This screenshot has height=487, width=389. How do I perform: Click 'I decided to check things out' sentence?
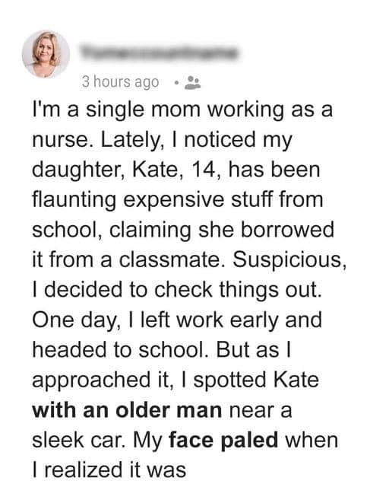click(177, 290)
